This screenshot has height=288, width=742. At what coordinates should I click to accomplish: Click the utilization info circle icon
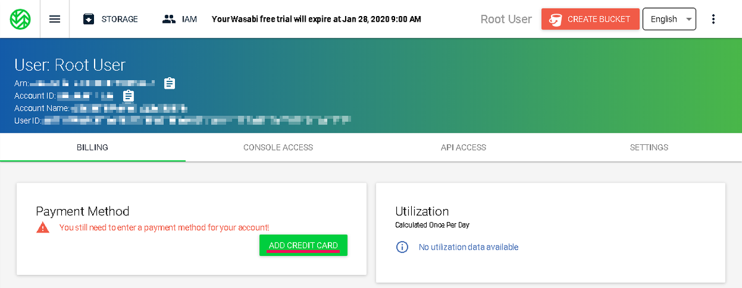tap(402, 247)
